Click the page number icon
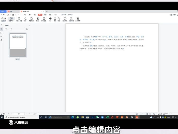The image size is (178, 134). click(x=38, y=18)
